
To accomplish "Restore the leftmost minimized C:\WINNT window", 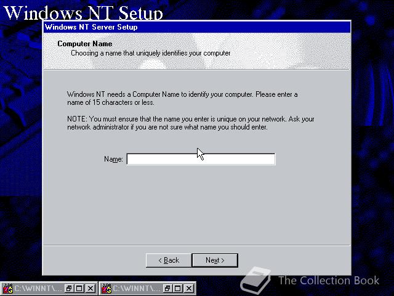I will [x=69, y=289].
